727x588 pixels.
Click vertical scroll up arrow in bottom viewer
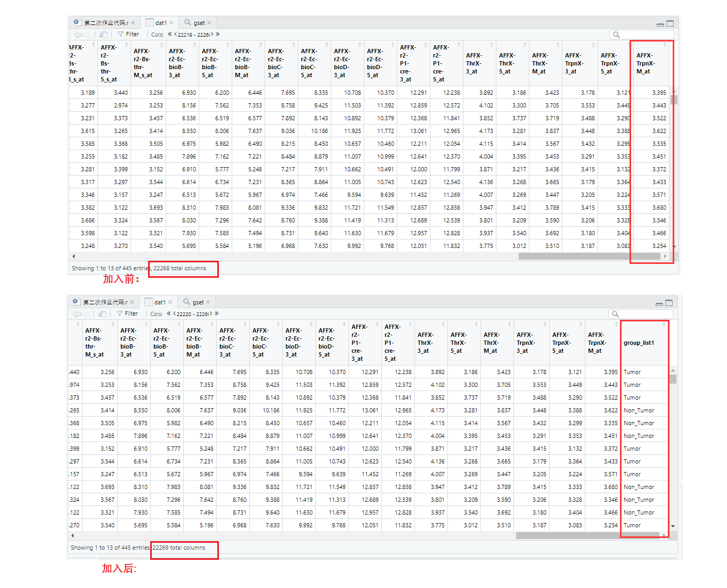673,370
